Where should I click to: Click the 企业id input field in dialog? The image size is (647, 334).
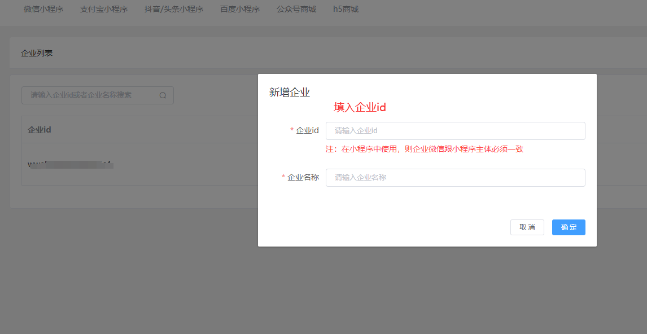(x=455, y=131)
